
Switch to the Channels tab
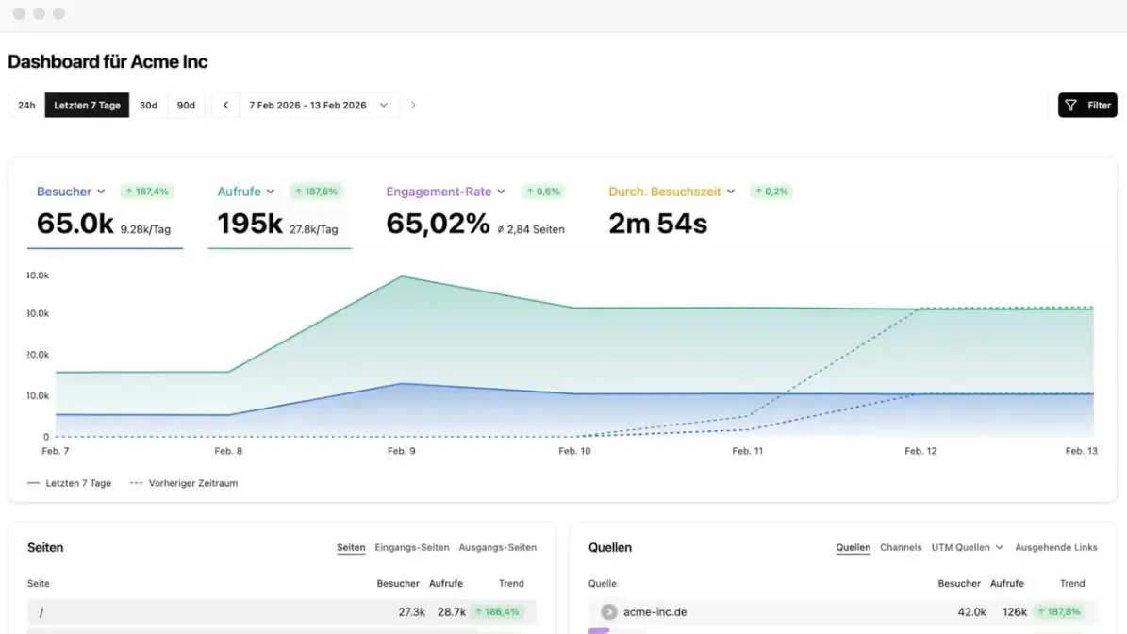[x=901, y=548]
